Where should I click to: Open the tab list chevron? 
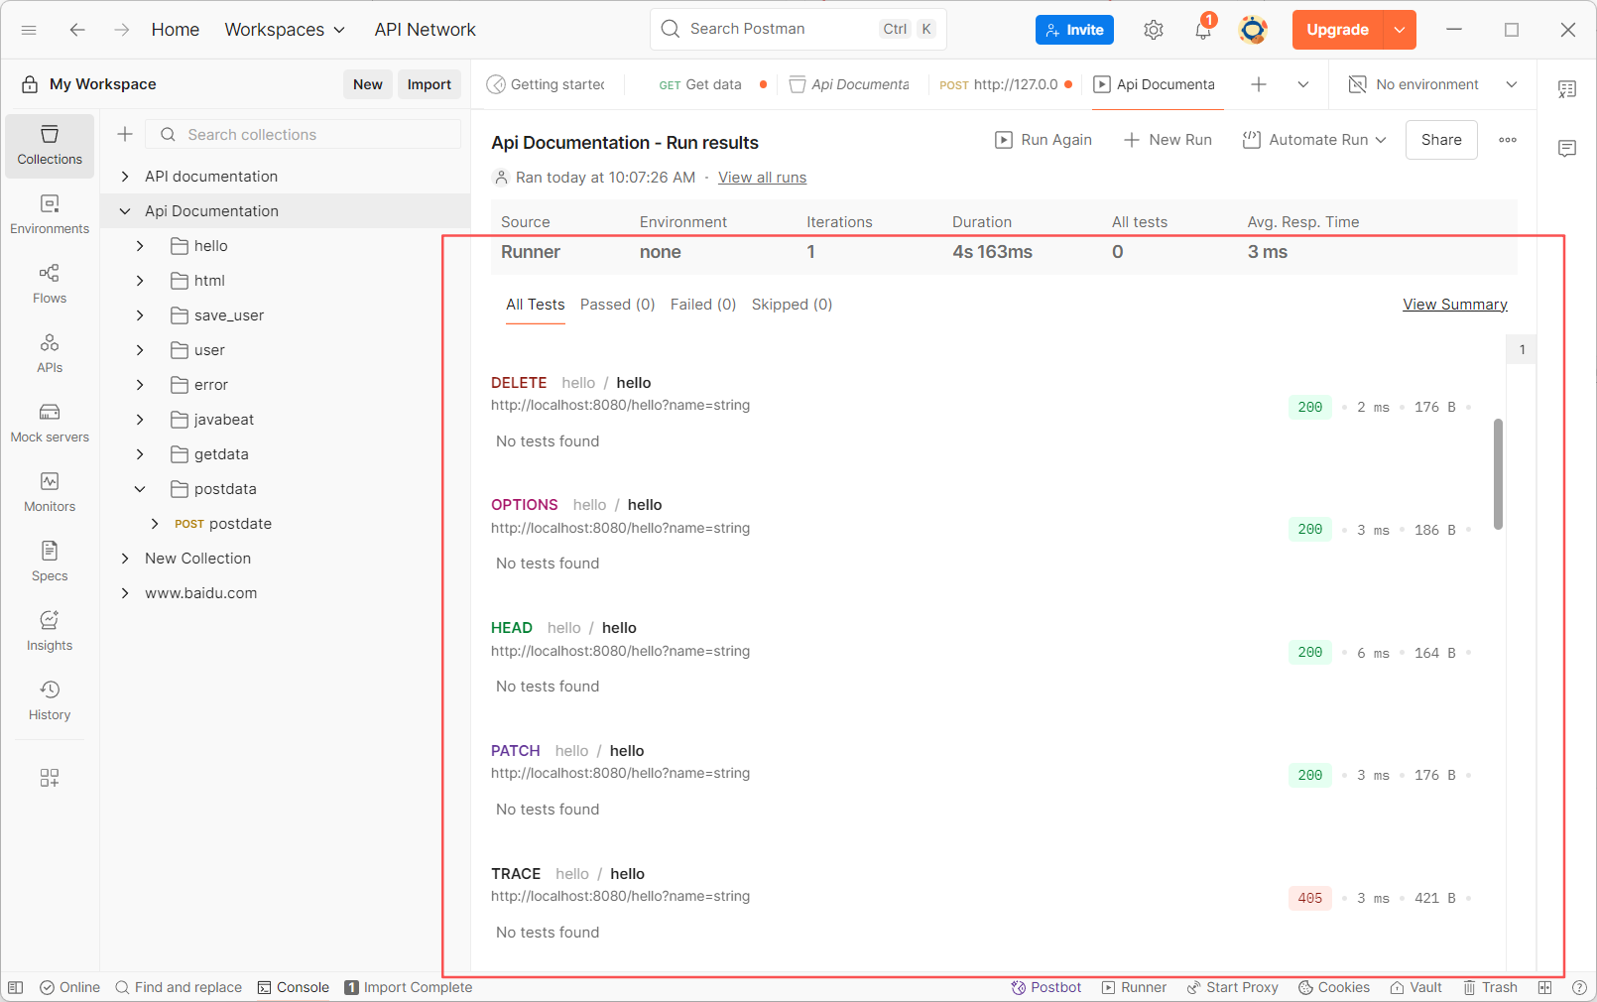pos(1303,84)
